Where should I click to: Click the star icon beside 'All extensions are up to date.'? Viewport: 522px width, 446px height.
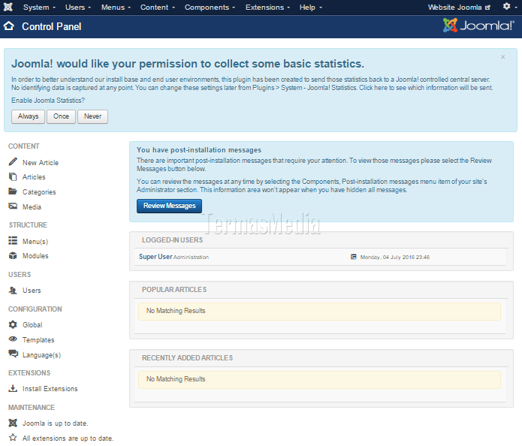click(x=13, y=437)
